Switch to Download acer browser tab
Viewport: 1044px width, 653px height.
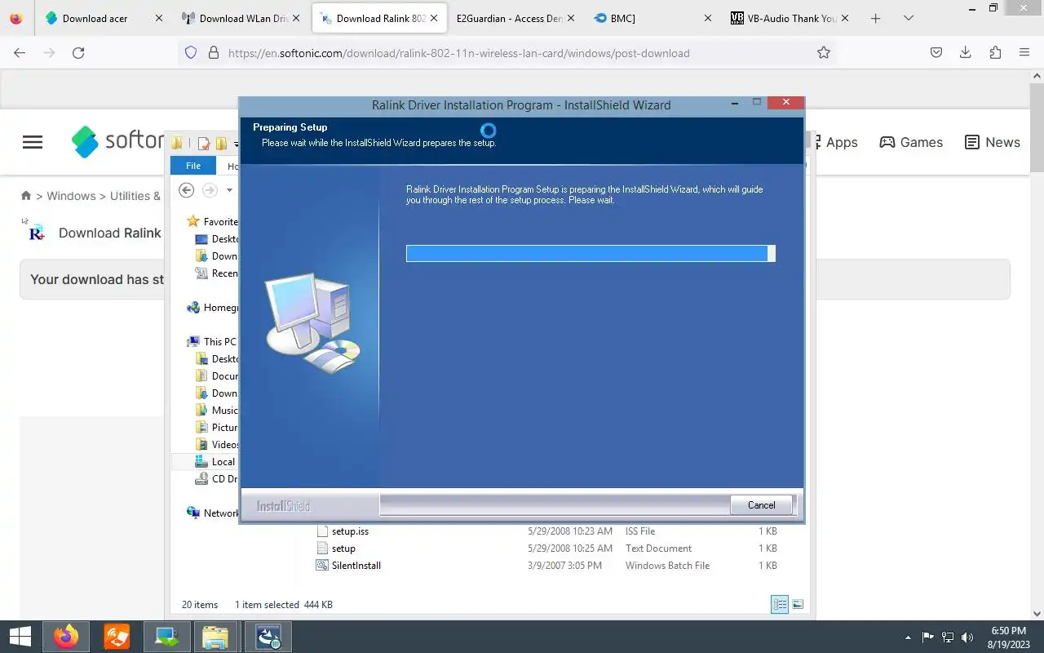coord(95,19)
